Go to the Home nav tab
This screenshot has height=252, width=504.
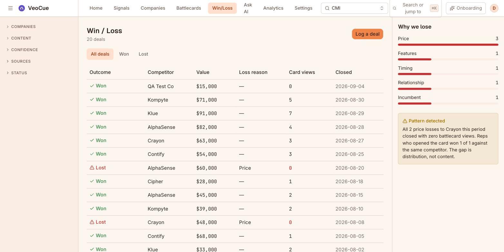pyautogui.click(x=96, y=8)
